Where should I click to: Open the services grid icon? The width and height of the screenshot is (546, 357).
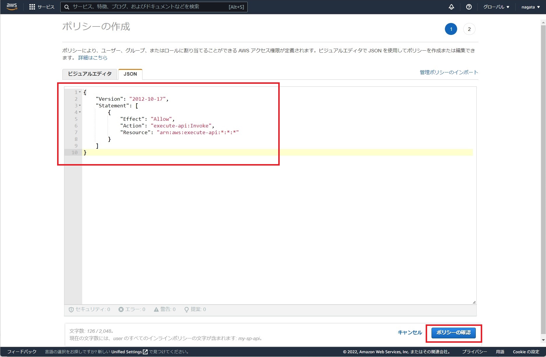[x=32, y=7]
